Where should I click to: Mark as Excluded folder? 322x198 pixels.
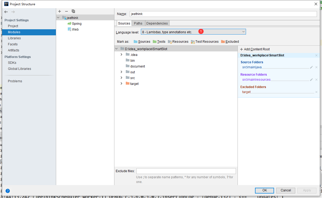(x=230, y=42)
